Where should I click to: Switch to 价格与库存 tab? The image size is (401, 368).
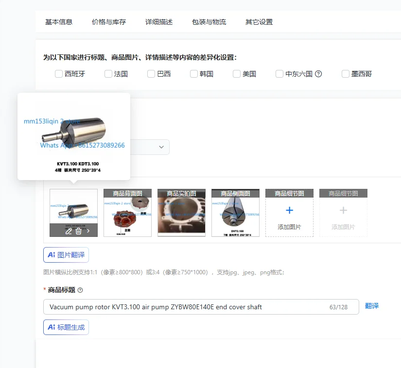[109, 22]
